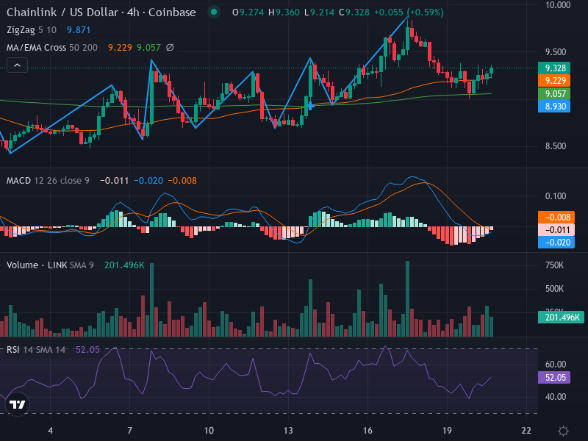Click the orange 9.229 price axis label
Viewport: 588px width, 441px height.
click(x=554, y=81)
